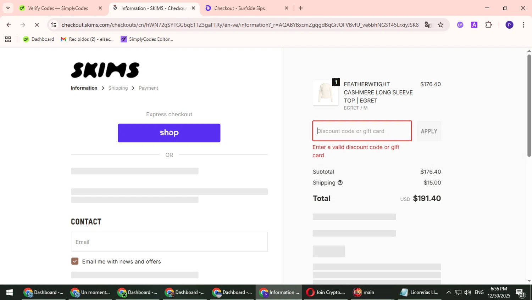Click the SKIMS logo
Viewport: 532px width, 300px height.
pyautogui.click(x=105, y=70)
